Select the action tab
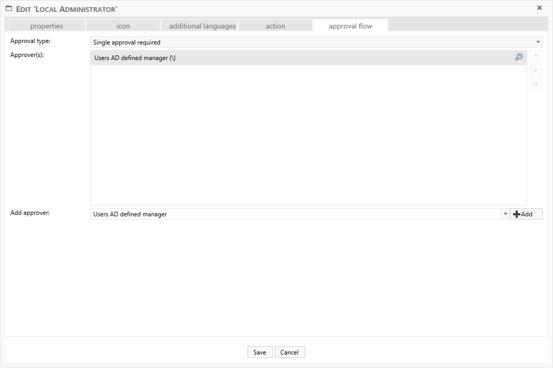Screen dimensions: 553x368 point(275,26)
